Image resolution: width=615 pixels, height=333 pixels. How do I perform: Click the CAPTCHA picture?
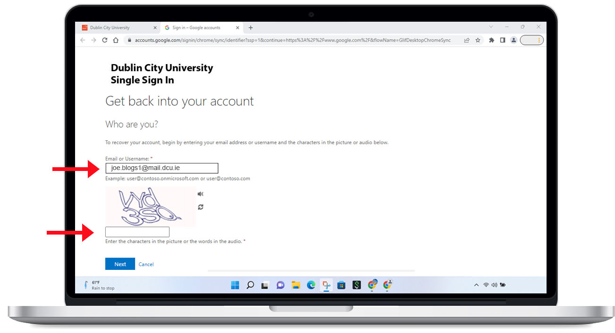pyautogui.click(x=151, y=207)
